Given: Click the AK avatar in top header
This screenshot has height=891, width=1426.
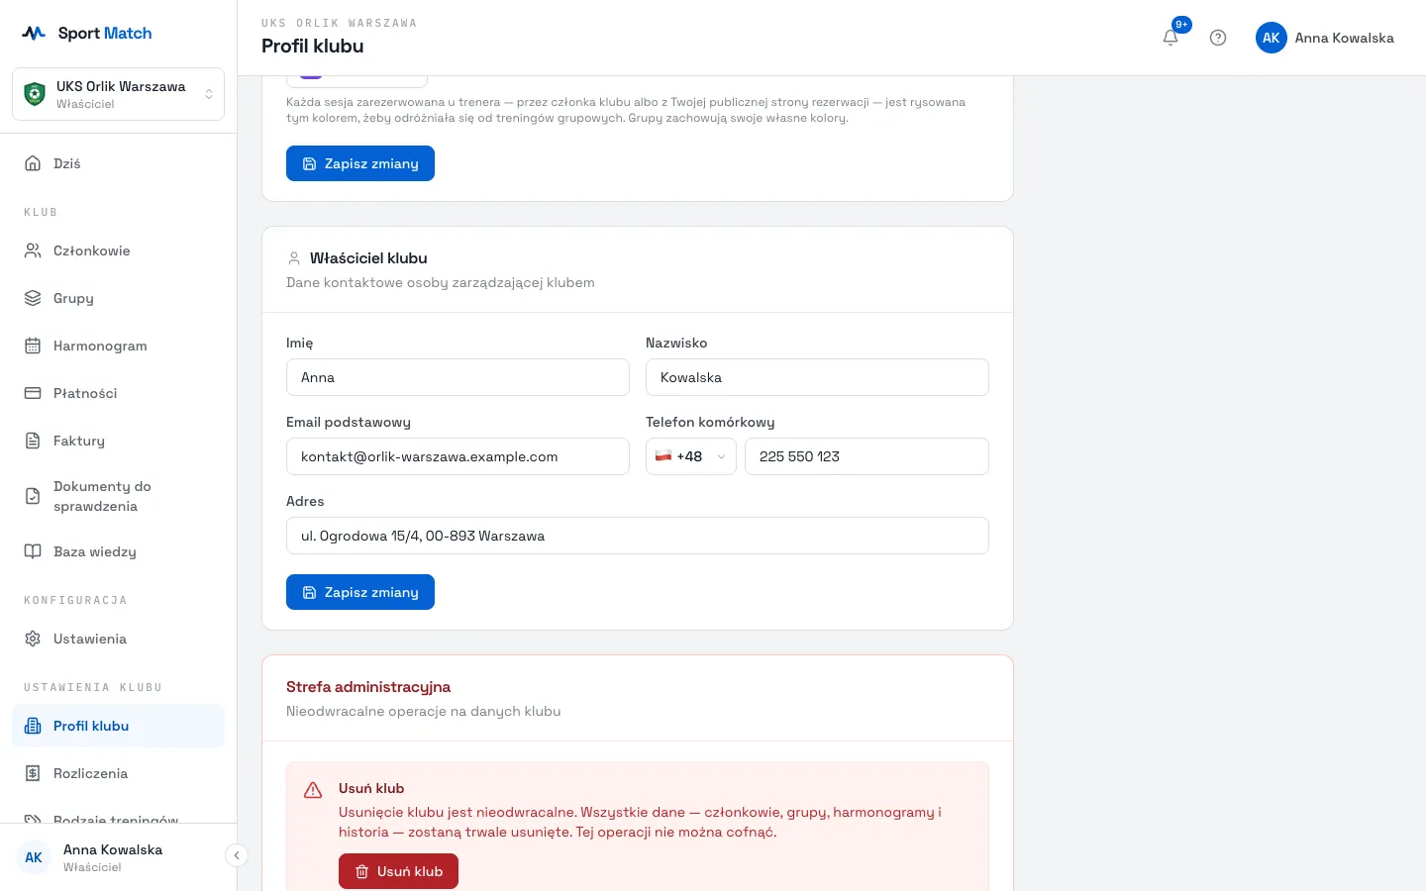Looking at the screenshot, I should 1272,38.
